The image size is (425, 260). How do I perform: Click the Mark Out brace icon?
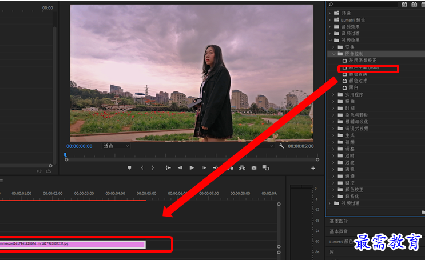coord(153,168)
